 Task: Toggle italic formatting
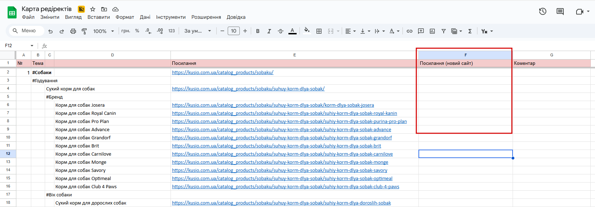coord(269,31)
